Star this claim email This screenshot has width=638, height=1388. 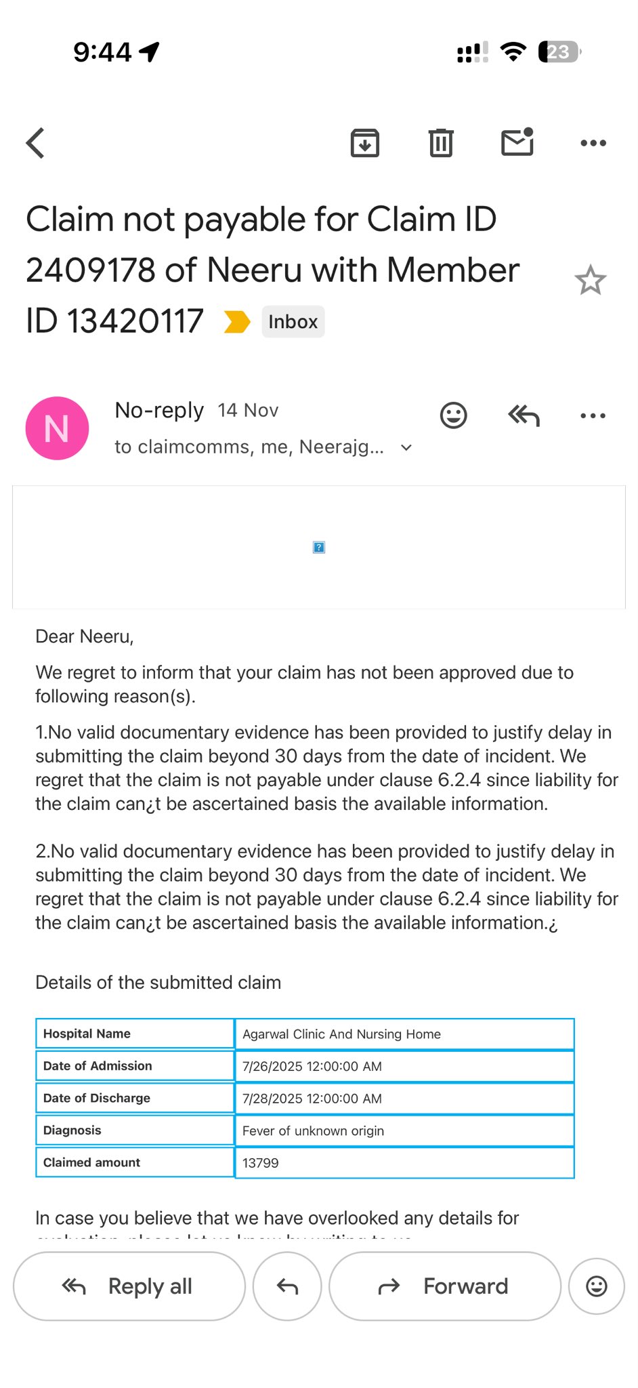click(x=590, y=280)
